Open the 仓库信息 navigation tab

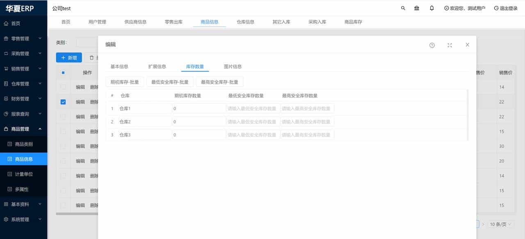(245, 22)
